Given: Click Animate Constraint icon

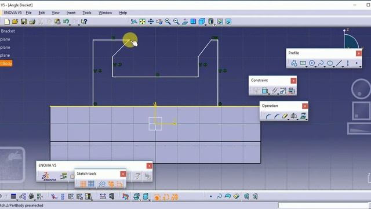Looking at the screenshot, I should click(283, 91).
